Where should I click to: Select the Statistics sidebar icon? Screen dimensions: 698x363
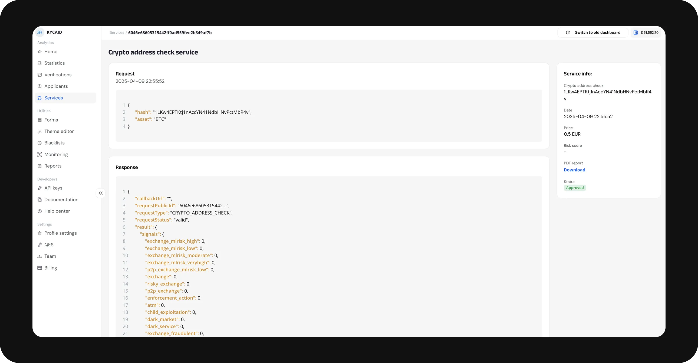(x=54, y=63)
